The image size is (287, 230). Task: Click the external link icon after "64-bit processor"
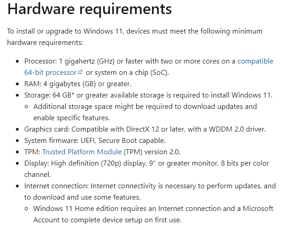click(x=80, y=73)
